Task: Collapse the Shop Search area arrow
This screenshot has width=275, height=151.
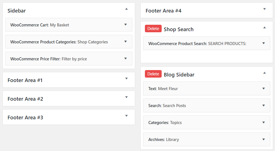Action: 264,28
